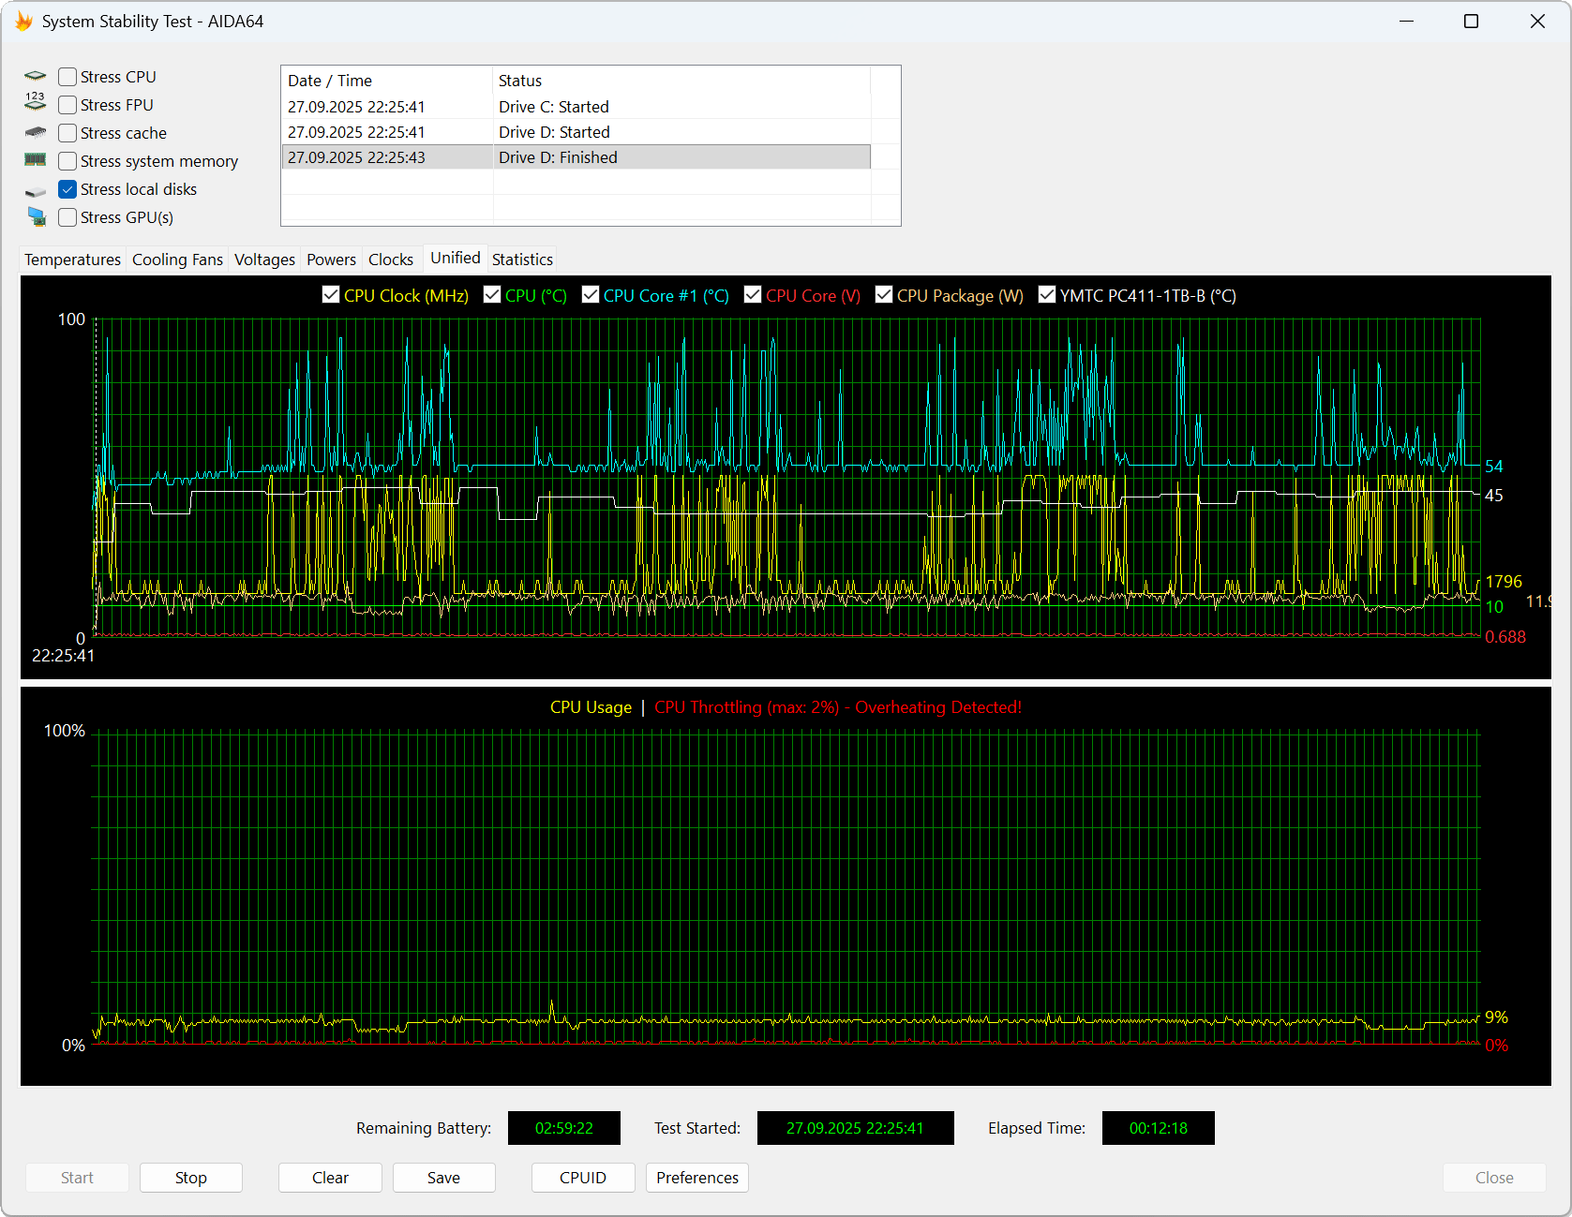Image resolution: width=1572 pixels, height=1217 pixels.
Task: Click the 123 icon beside Stress FPU
Action: [35, 101]
